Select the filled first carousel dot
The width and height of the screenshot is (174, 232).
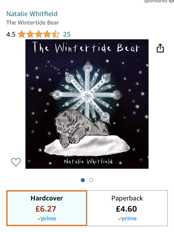click(x=83, y=180)
